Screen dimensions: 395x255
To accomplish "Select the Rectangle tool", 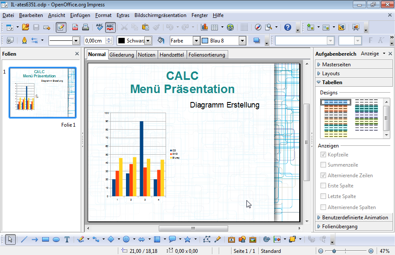I will point(46,239).
